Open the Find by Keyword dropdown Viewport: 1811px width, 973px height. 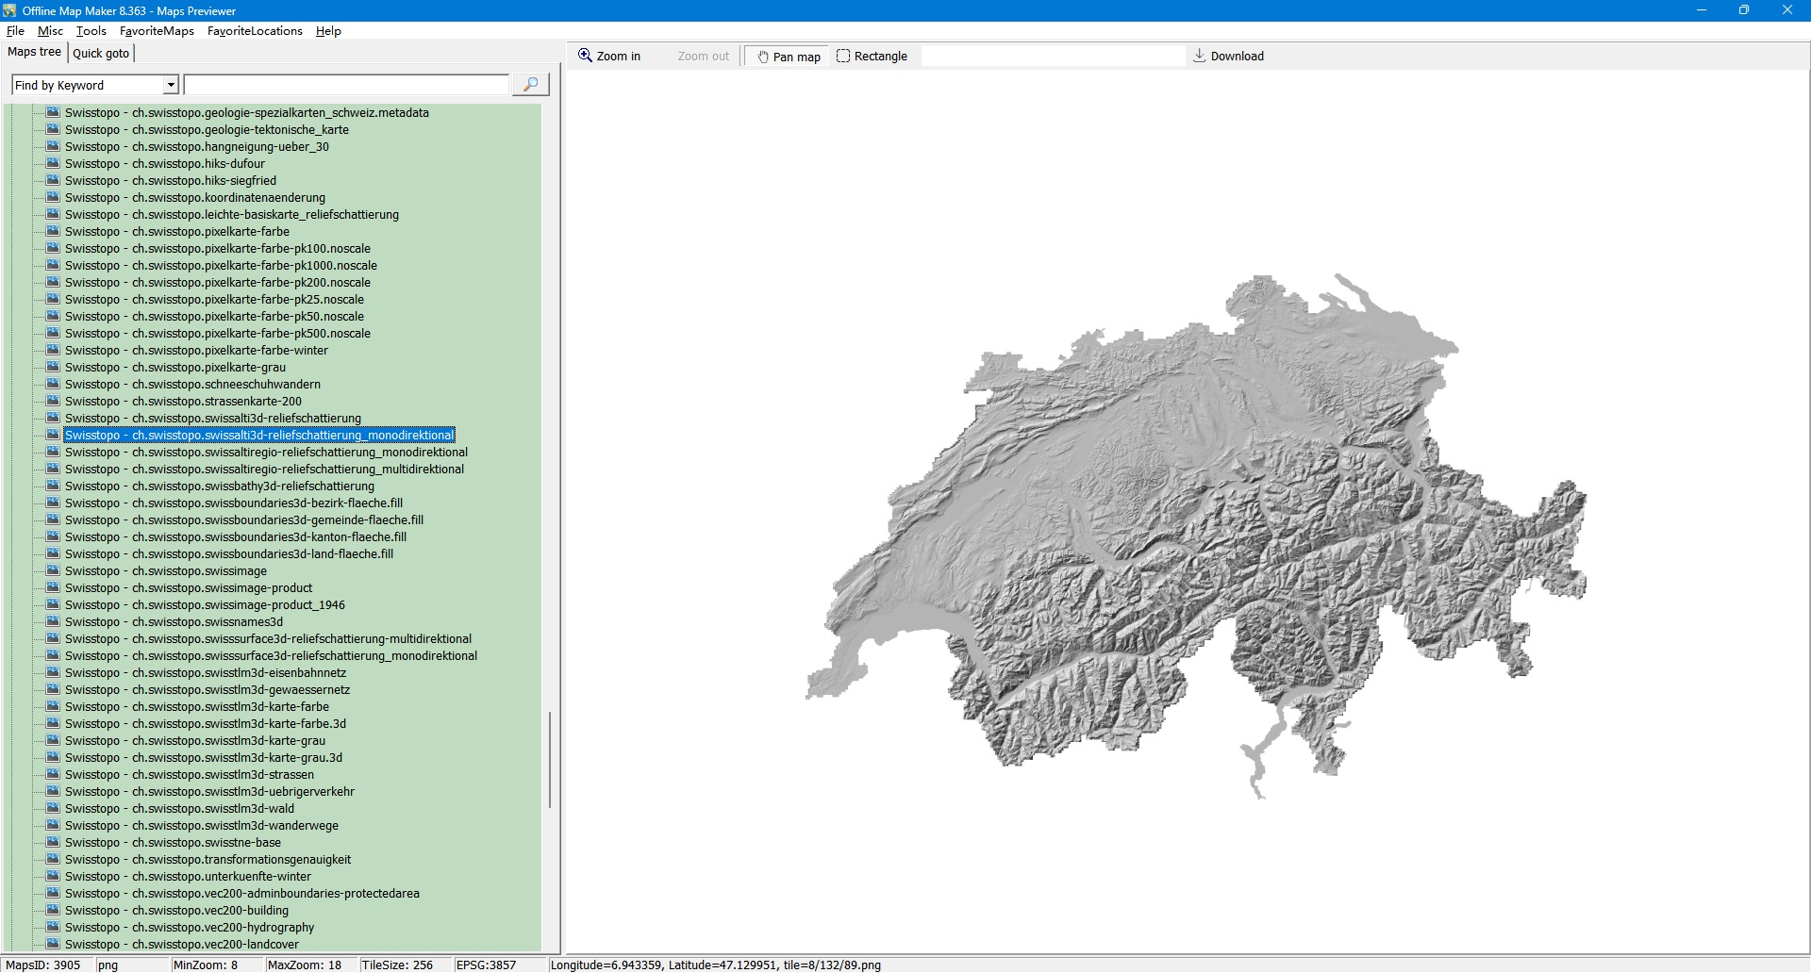click(x=171, y=86)
